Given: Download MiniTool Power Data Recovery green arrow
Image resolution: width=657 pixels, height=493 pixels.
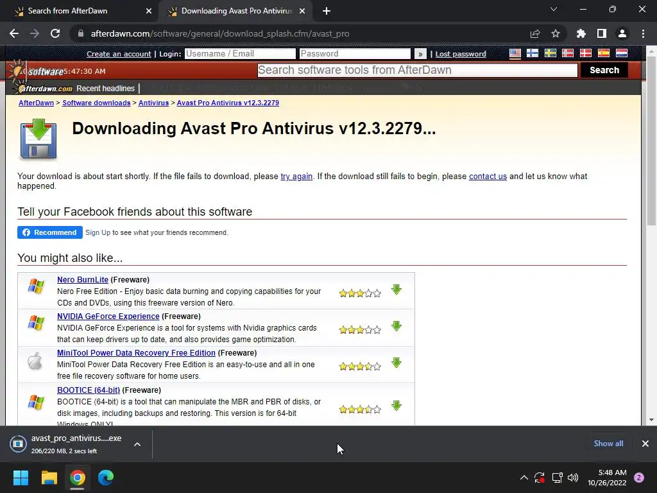Looking at the screenshot, I should click(397, 363).
